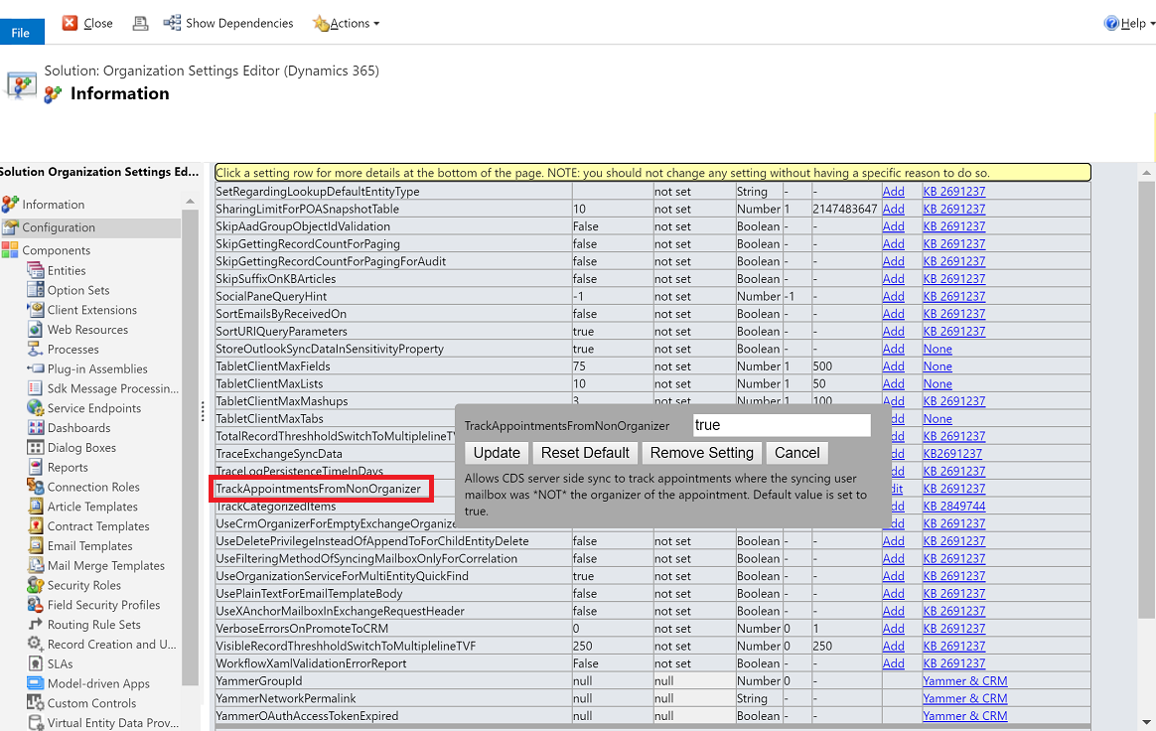This screenshot has width=1156, height=731.
Task: Click the main page scrollbar up arrow
Action: [x=1146, y=173]
